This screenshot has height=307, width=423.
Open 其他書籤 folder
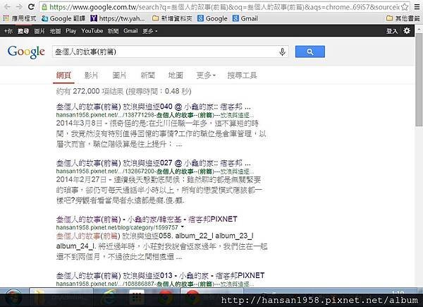[x=403, y=18]
